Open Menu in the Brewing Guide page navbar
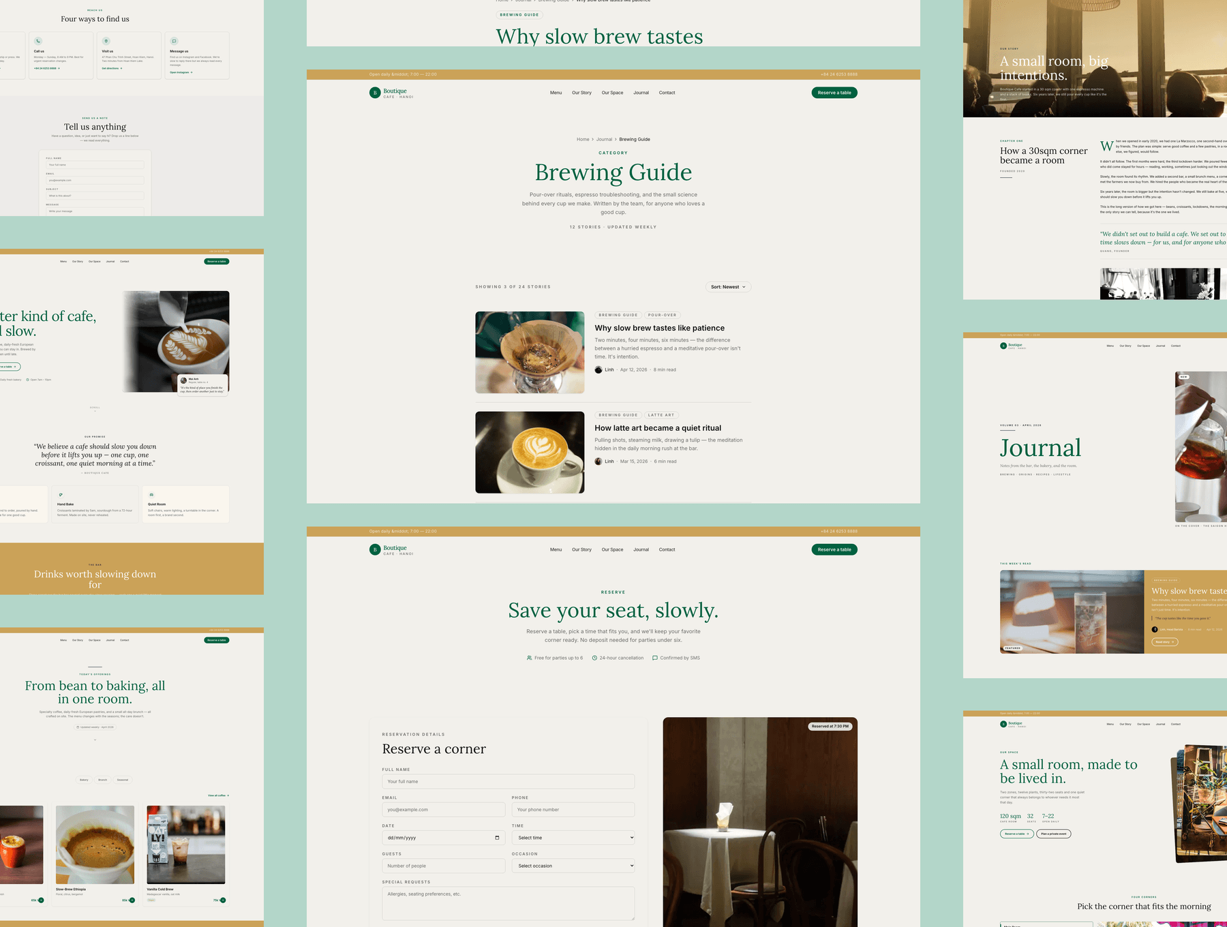The height and width of the screenshot is (927, 1227). pyautogui.click(x=556, y=93)
